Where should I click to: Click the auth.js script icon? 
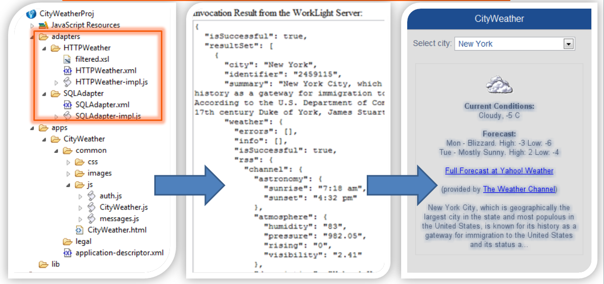tap(91, 196)
